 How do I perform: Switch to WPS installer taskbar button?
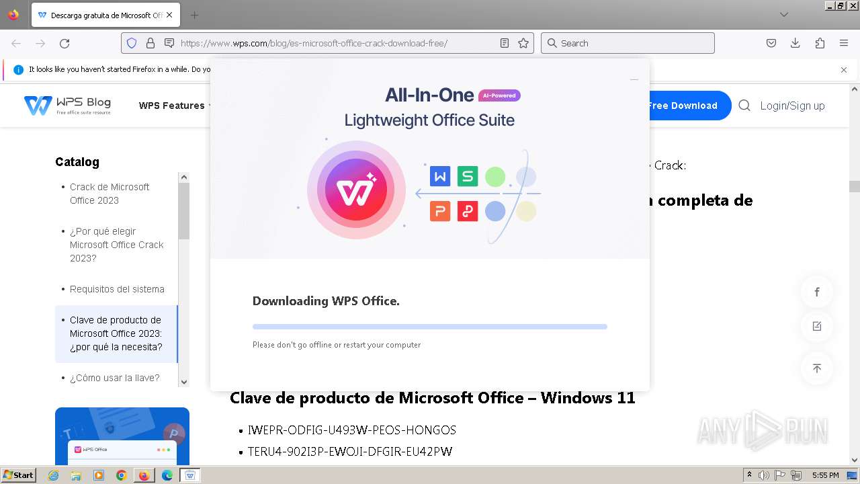pos(189,475)
